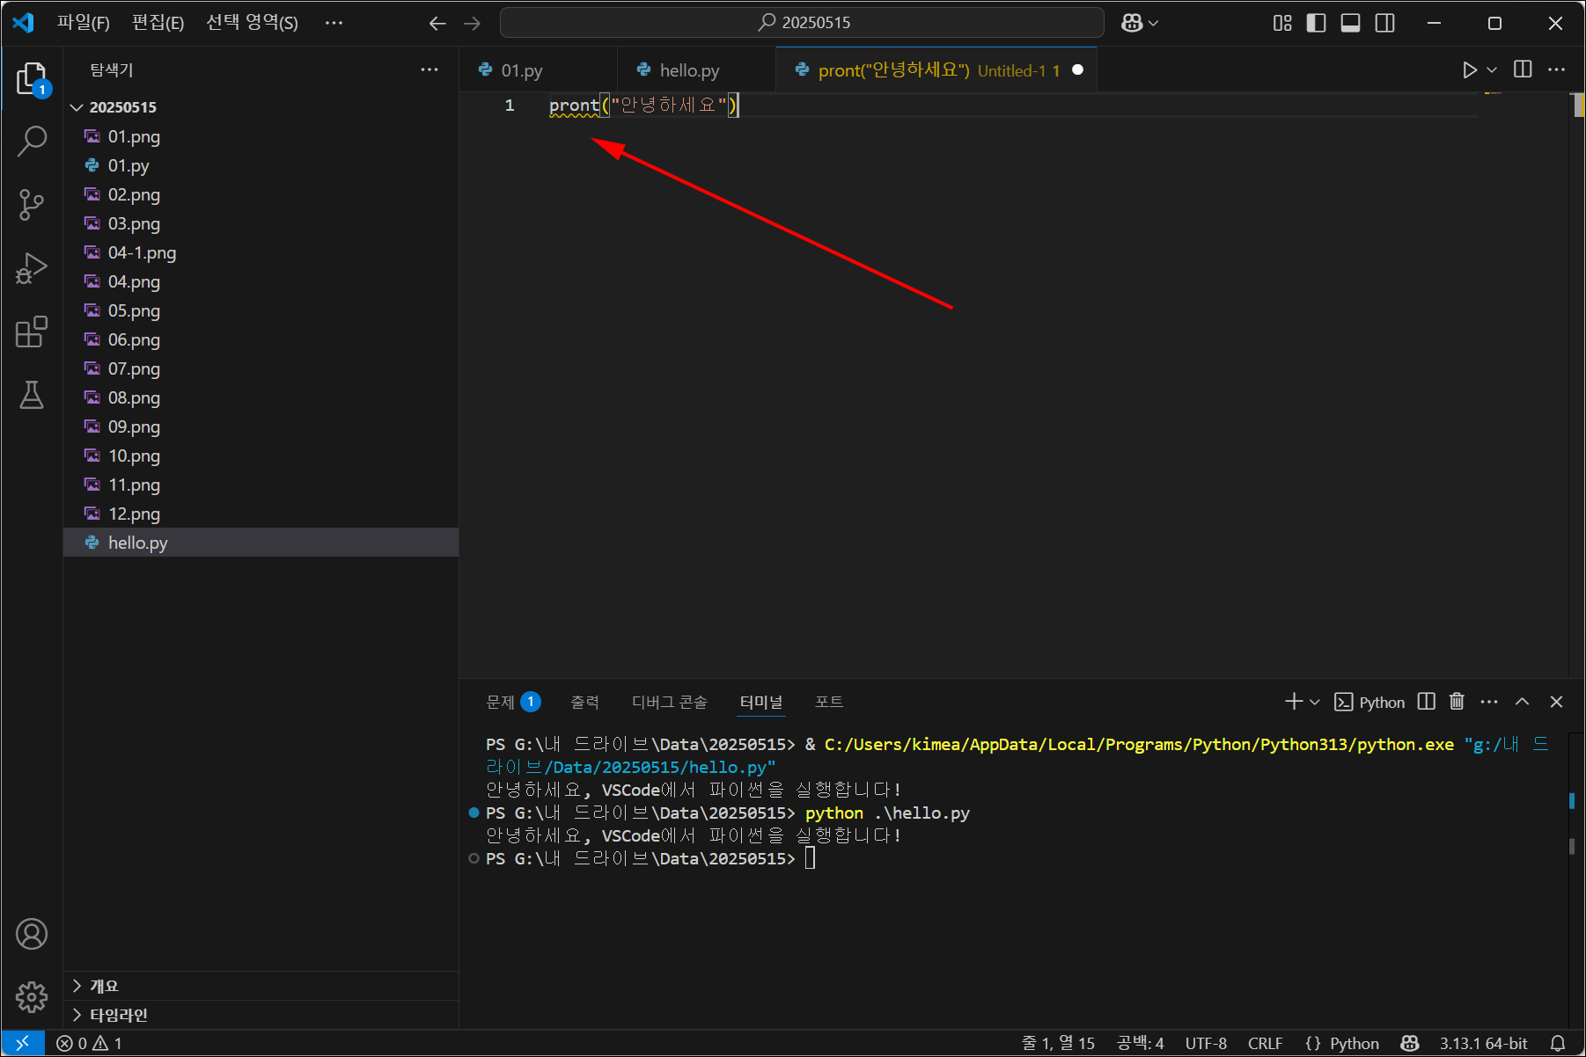Open the 포트 ports panel tab
The image size is (1586, 1057).
click(828, 702)
